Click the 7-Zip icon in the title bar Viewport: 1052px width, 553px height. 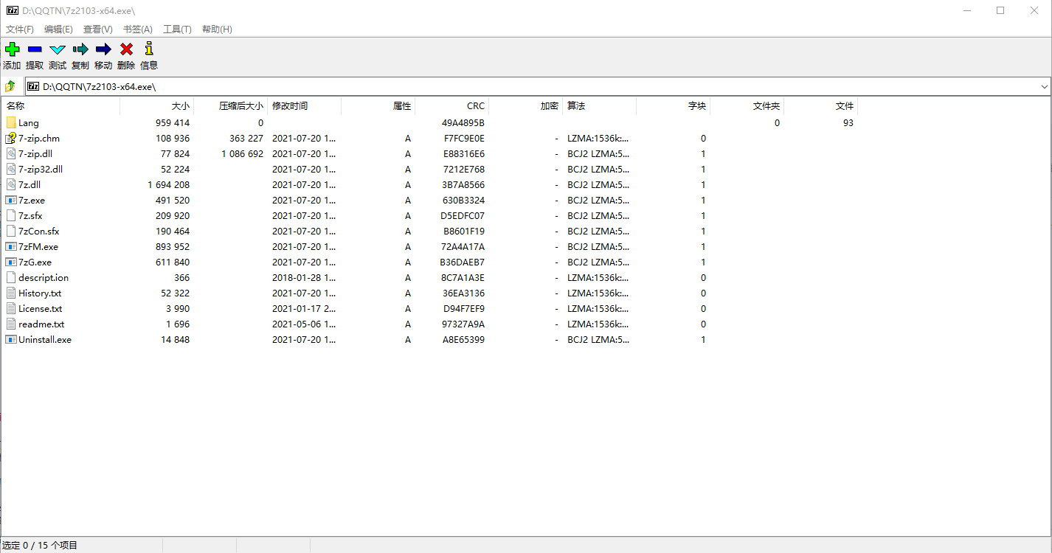click(12, 10)
